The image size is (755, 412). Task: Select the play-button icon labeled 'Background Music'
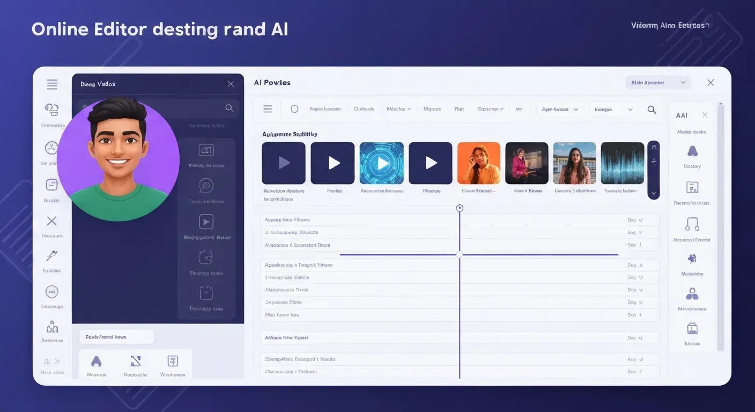pyautogui.click(x=206, y=222)
